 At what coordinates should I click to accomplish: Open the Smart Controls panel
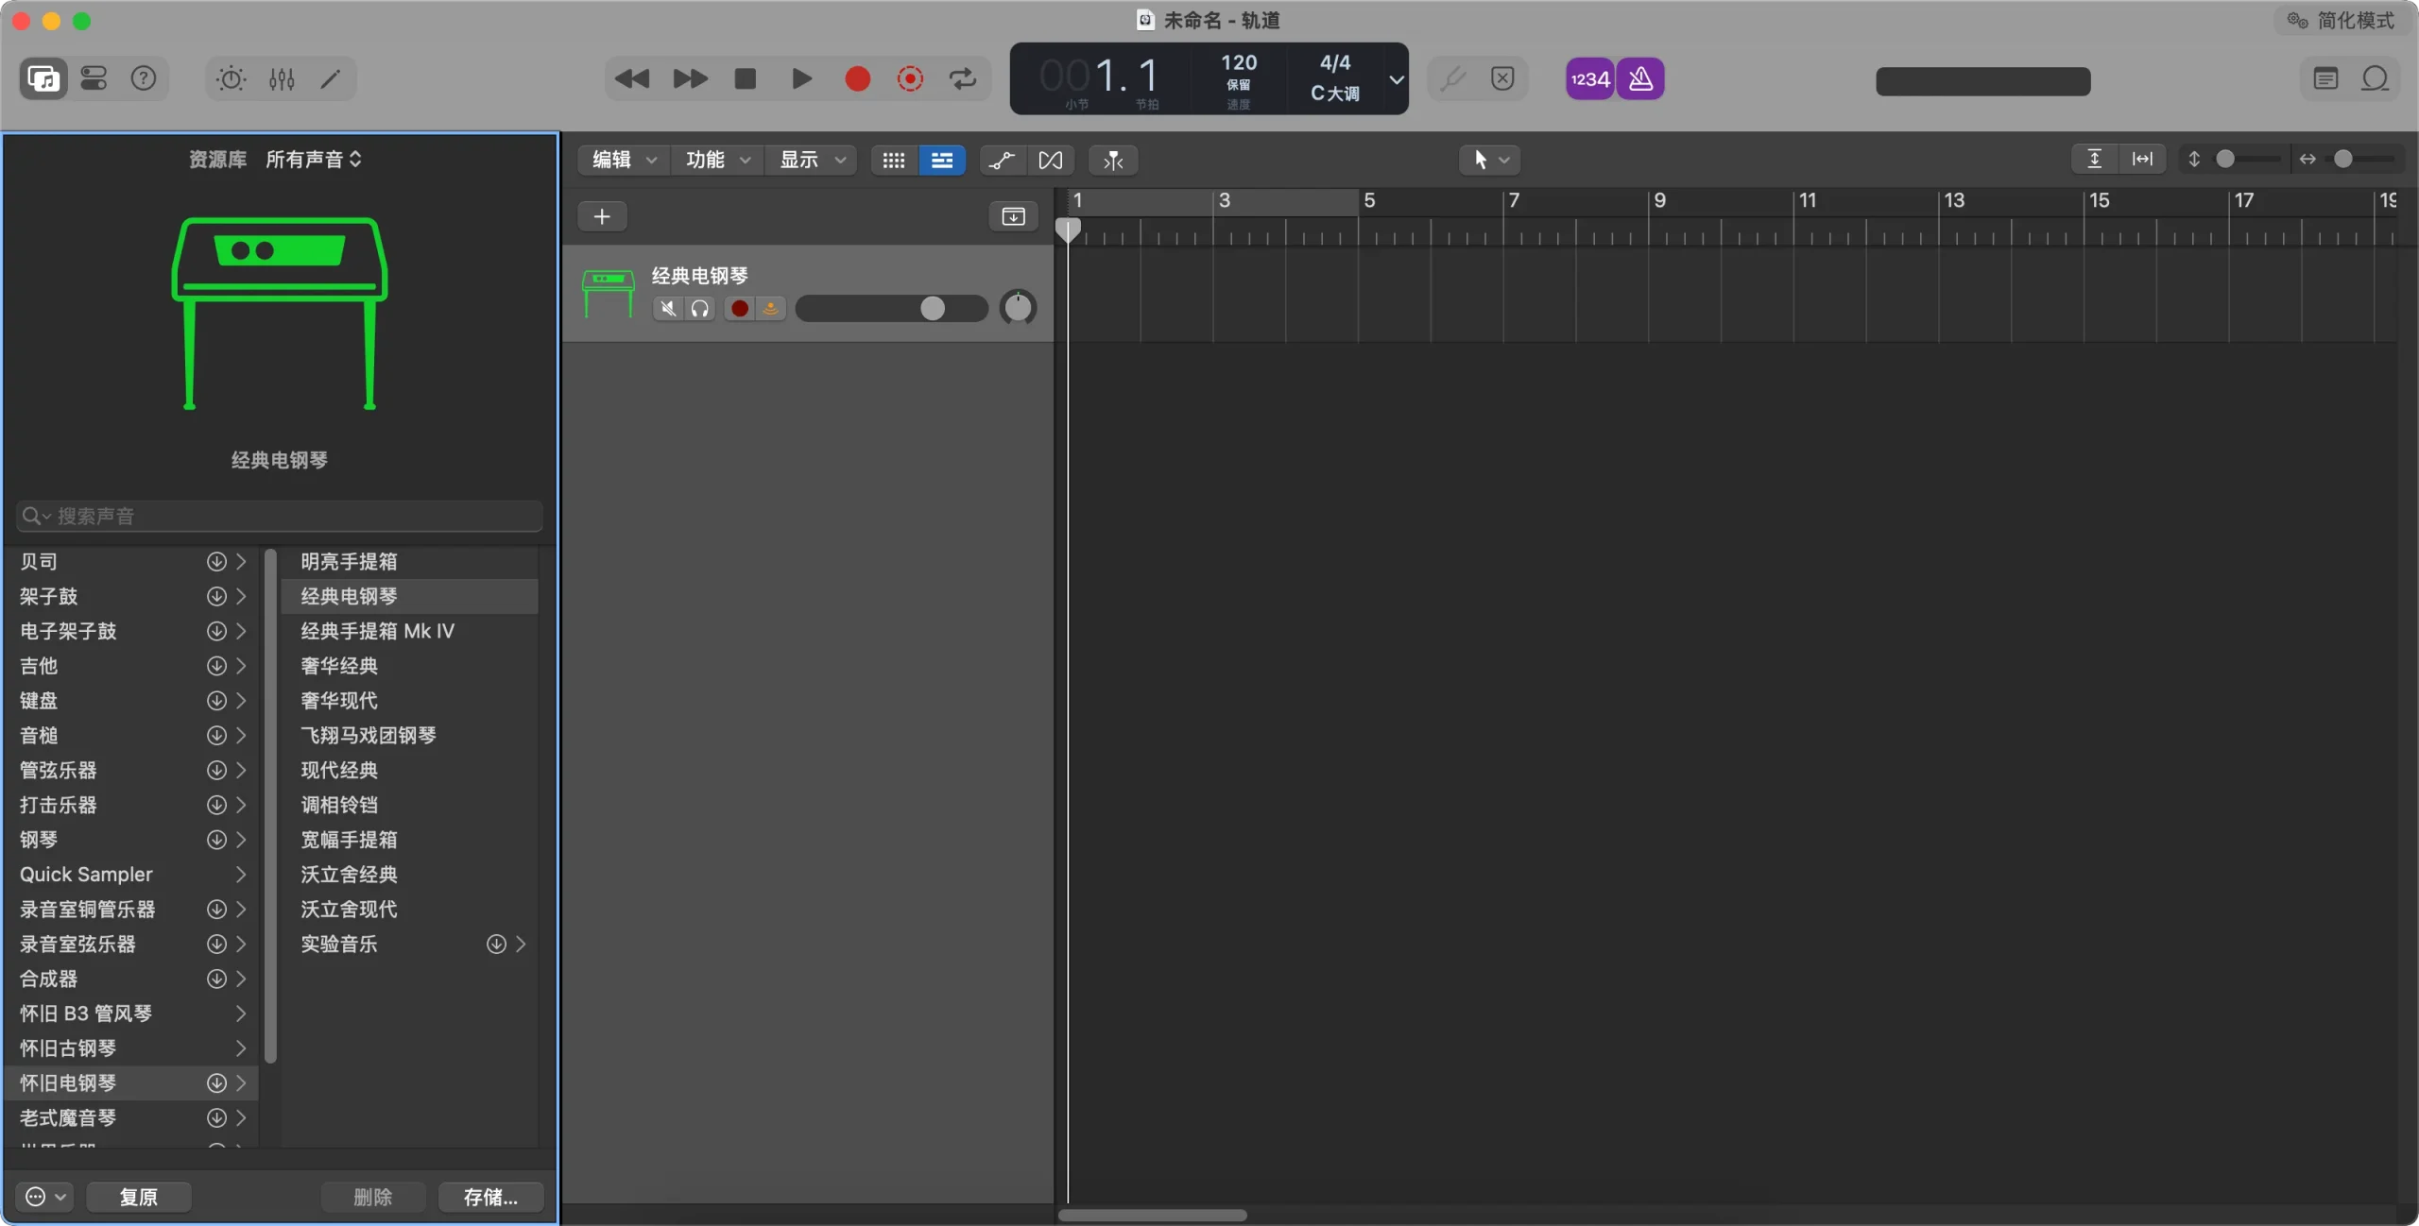231,78
